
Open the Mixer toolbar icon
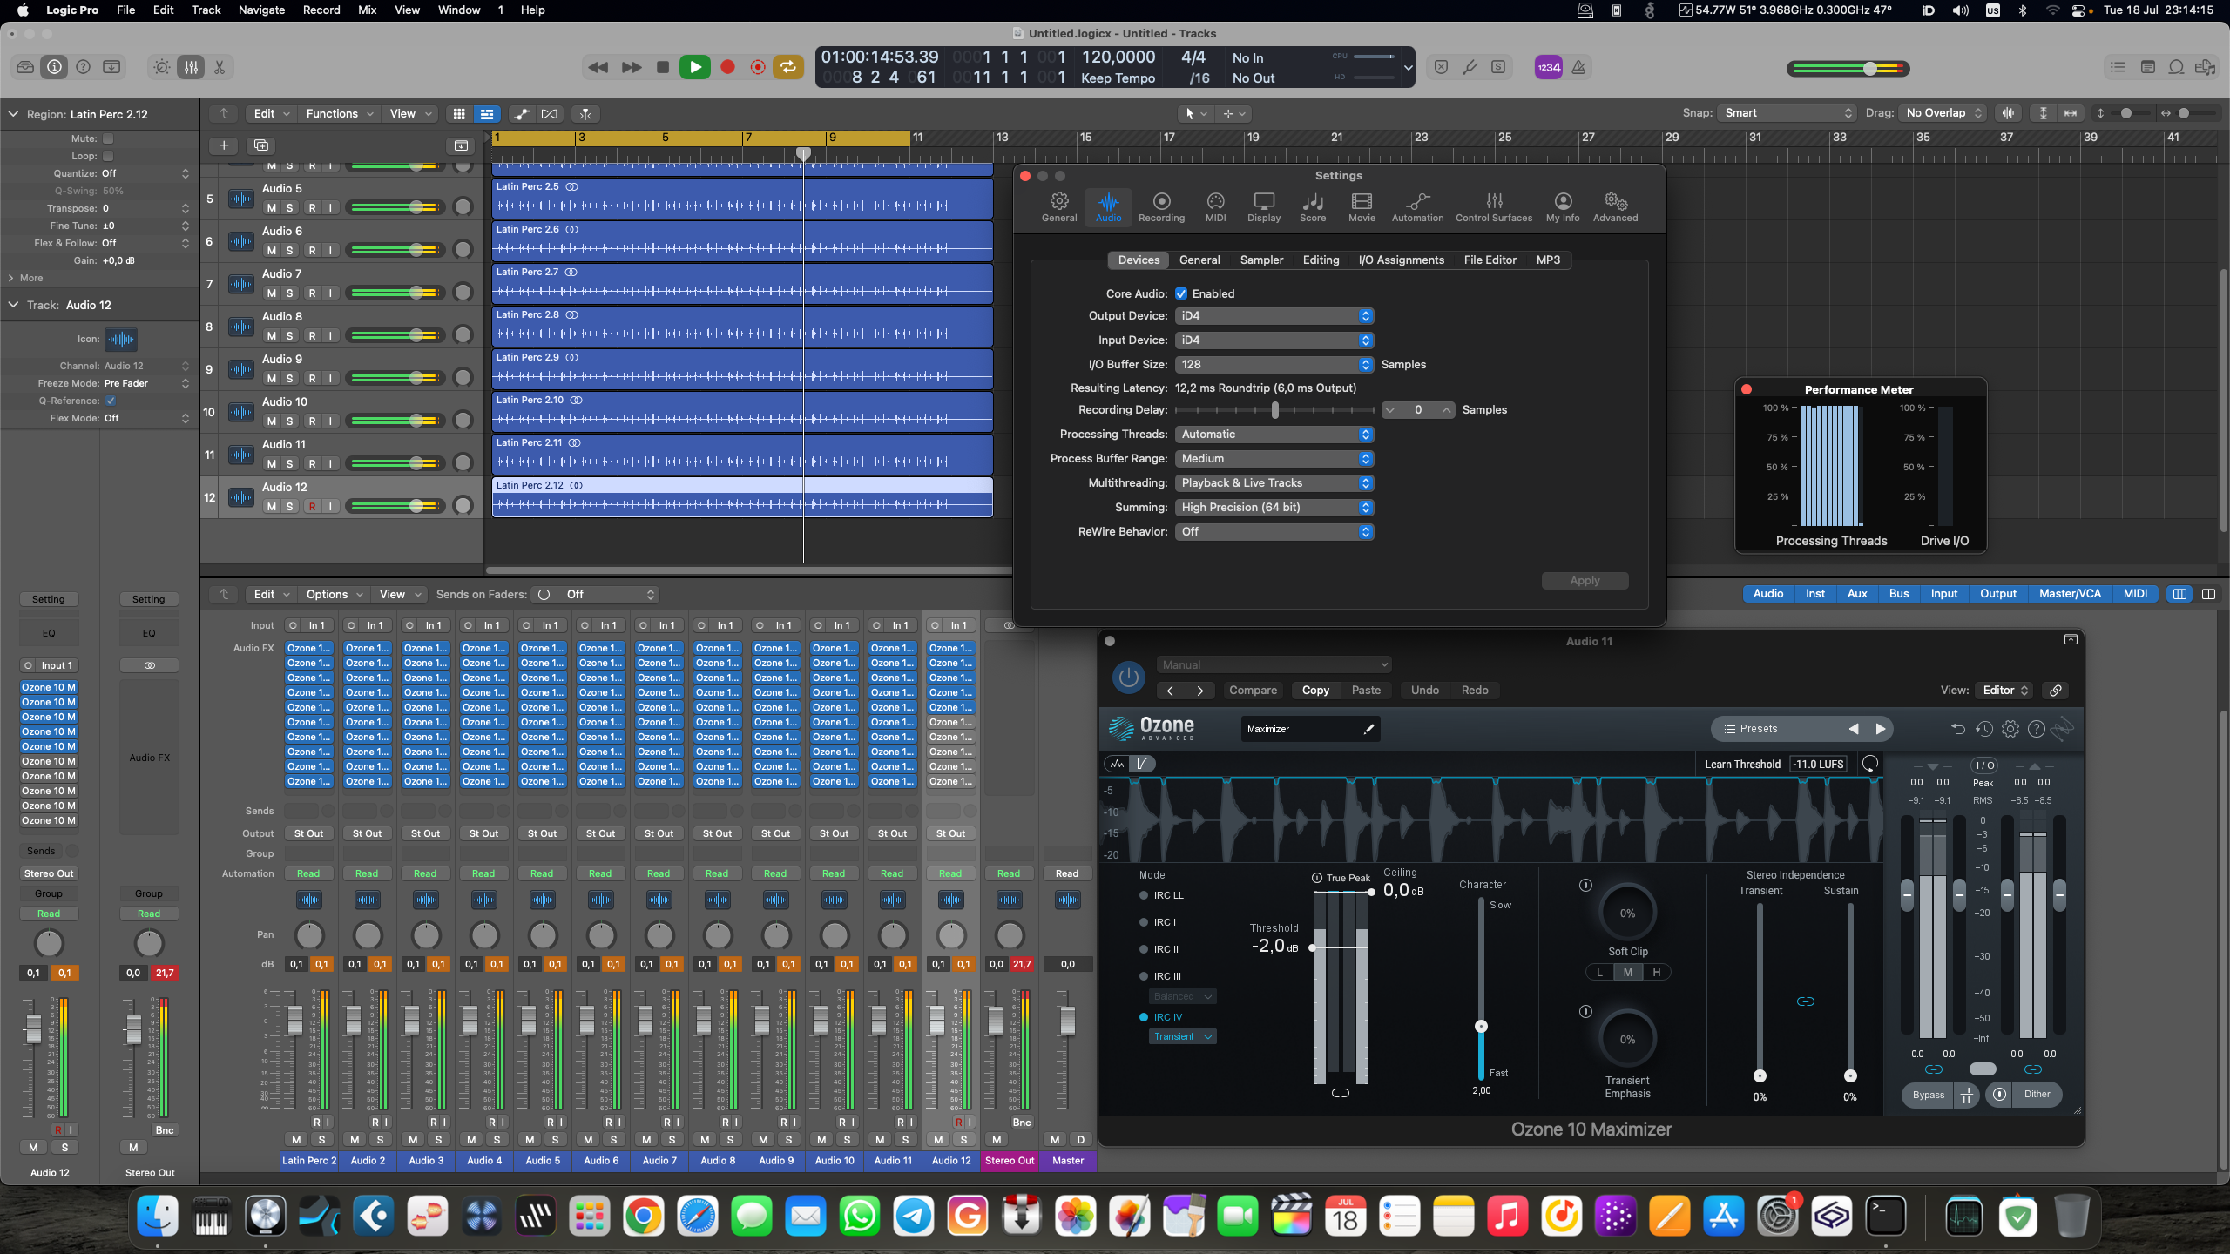[x=191, y=67]
